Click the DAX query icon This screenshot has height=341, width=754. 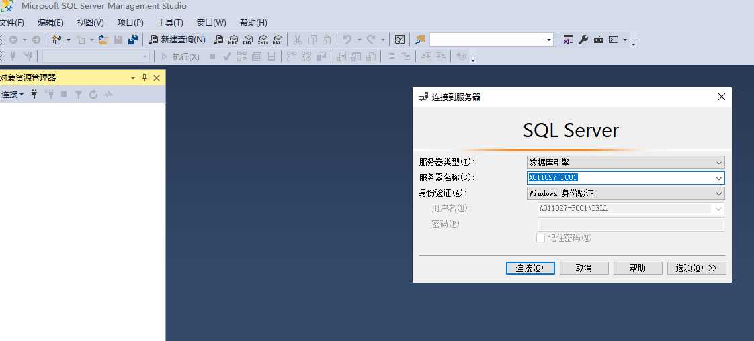(277, 40)
